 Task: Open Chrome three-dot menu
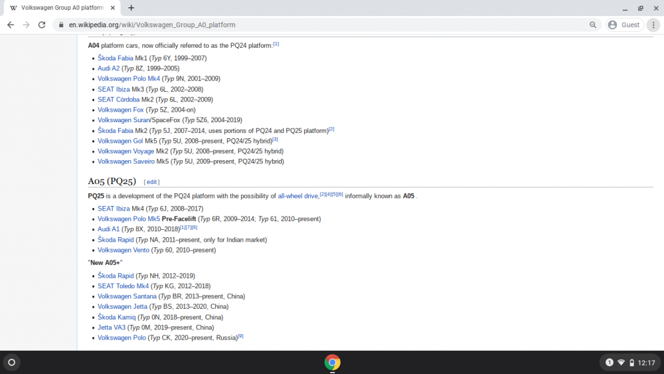click(x=653, y=25)
